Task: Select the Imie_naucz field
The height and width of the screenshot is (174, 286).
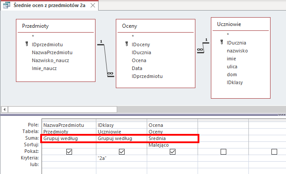Action: point(44,69)
